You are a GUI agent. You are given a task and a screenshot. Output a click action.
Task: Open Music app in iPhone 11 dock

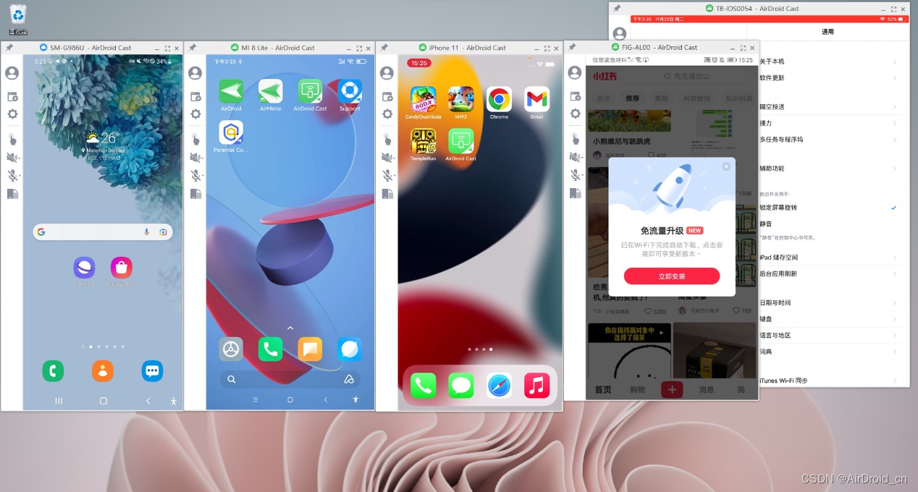tap(536, 386)
